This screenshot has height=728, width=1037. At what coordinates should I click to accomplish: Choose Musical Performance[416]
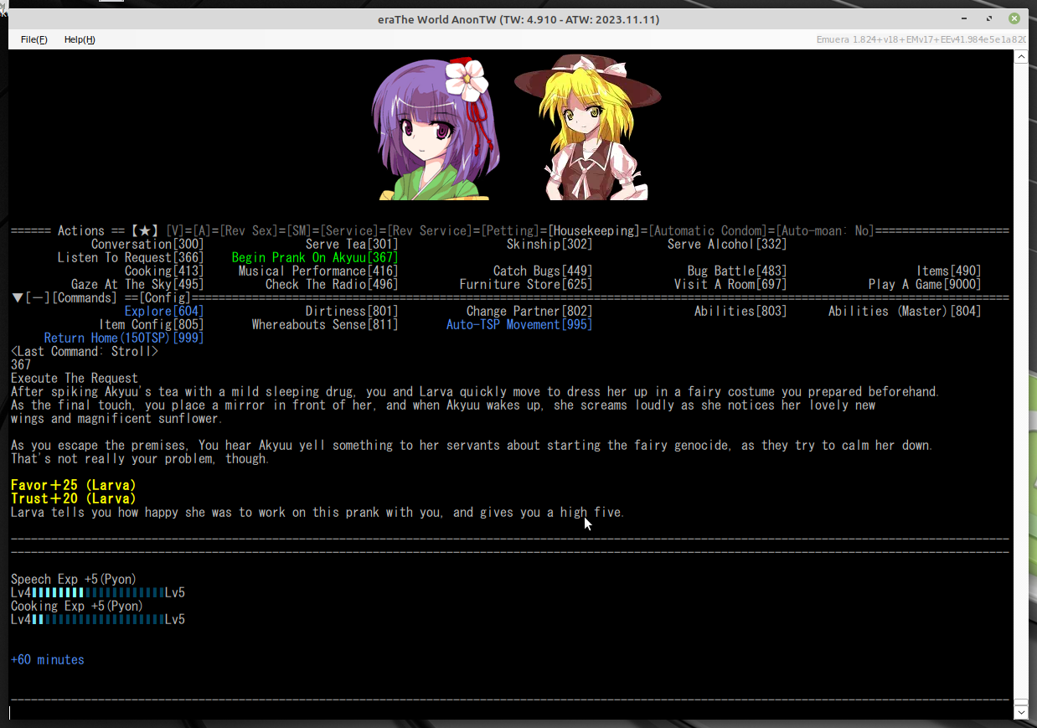coord(318,271)
